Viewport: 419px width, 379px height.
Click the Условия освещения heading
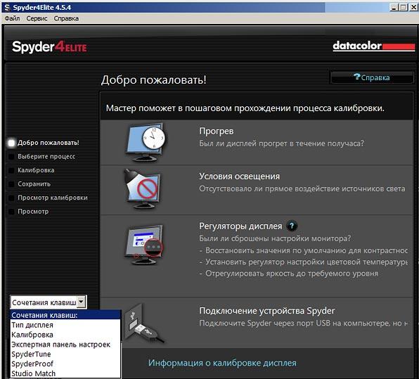tap(240, 176)
